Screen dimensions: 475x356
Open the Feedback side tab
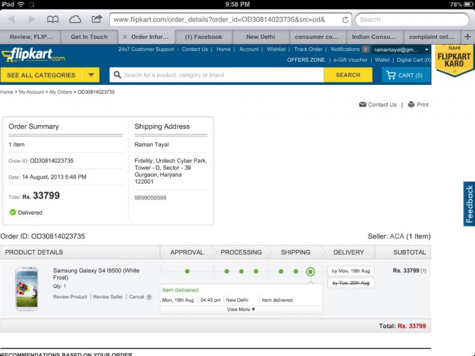click(x=469, y=204)
